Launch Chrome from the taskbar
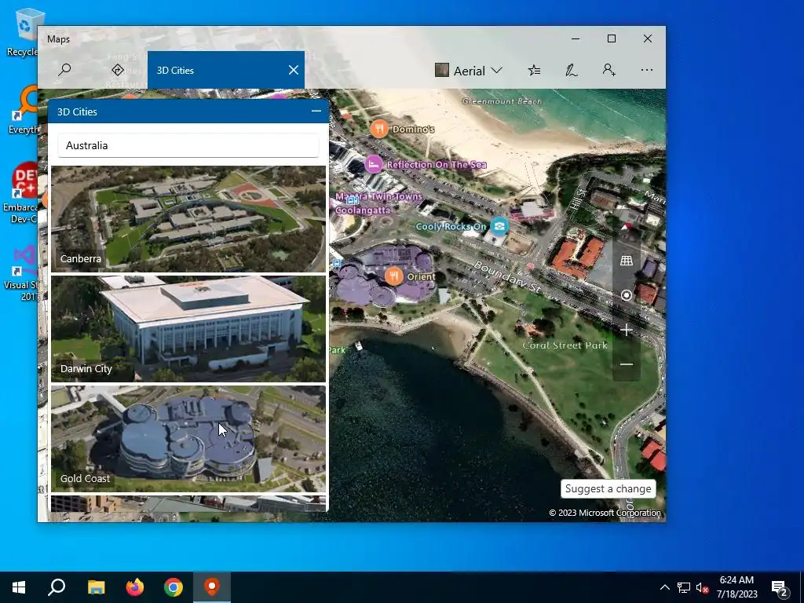This screenshot has height=603, width=804. (174, 587)
